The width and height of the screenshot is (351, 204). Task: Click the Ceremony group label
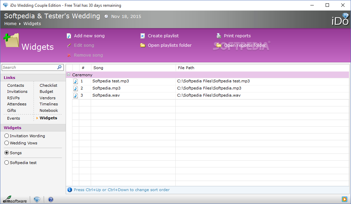[x=82, y=75]
